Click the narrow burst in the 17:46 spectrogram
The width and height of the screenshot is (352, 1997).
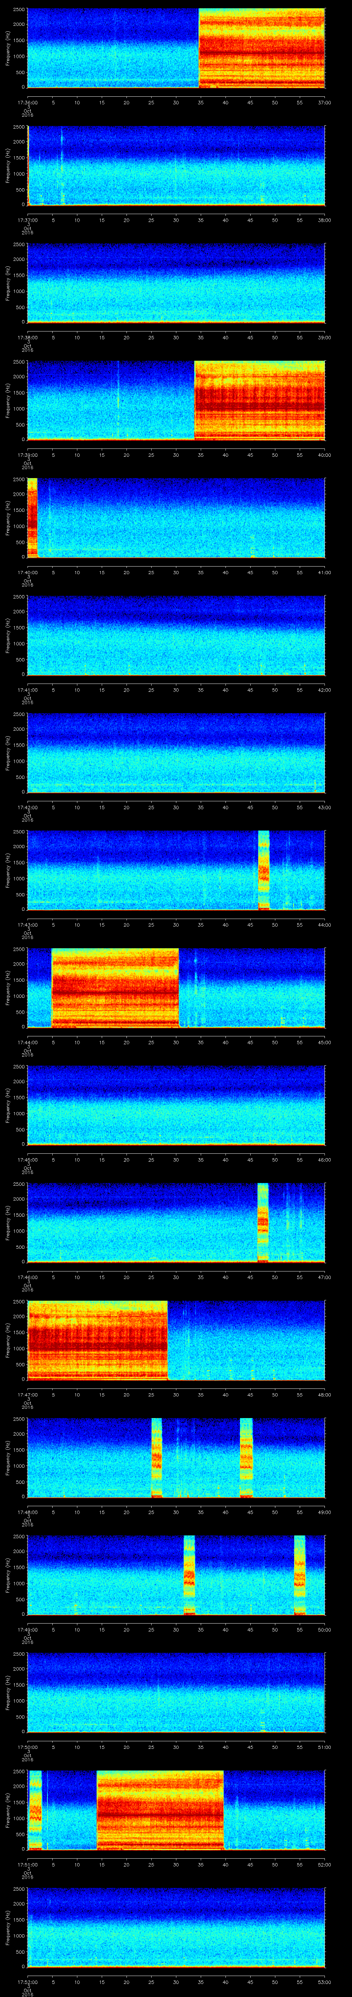263,1223
